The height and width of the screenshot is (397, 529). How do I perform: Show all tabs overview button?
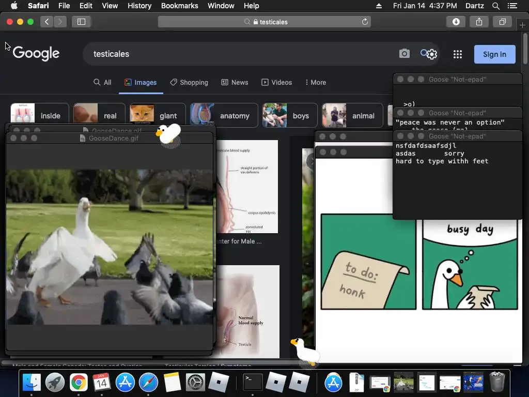coord(502,22)
